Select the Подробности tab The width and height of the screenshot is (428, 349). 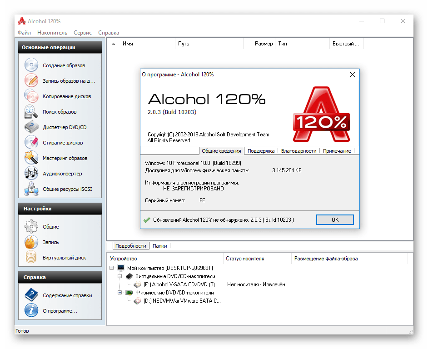pyautogui.click(x=131, y=246)
